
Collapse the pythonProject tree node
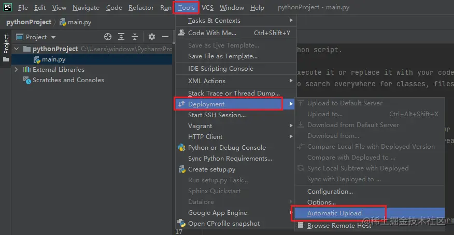[x=17, y=49]
